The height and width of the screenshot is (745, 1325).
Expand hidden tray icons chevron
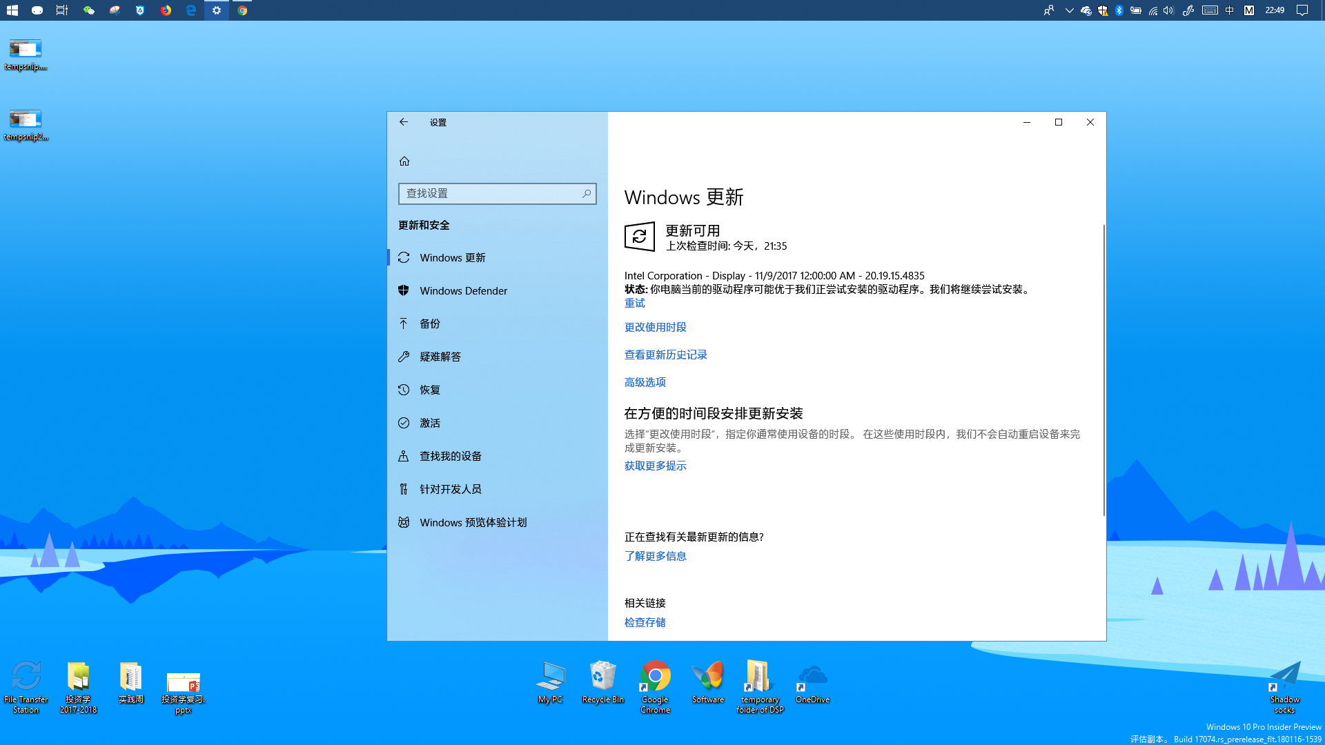(1069, 10)
